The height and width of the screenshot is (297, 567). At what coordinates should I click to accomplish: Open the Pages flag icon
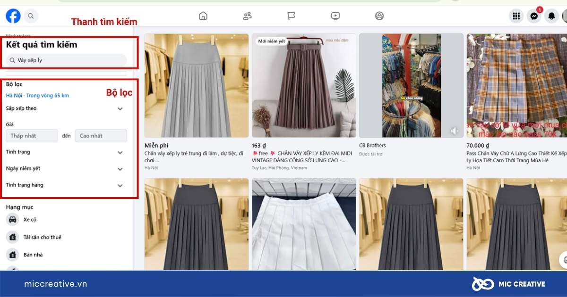[x=291, y=16]
